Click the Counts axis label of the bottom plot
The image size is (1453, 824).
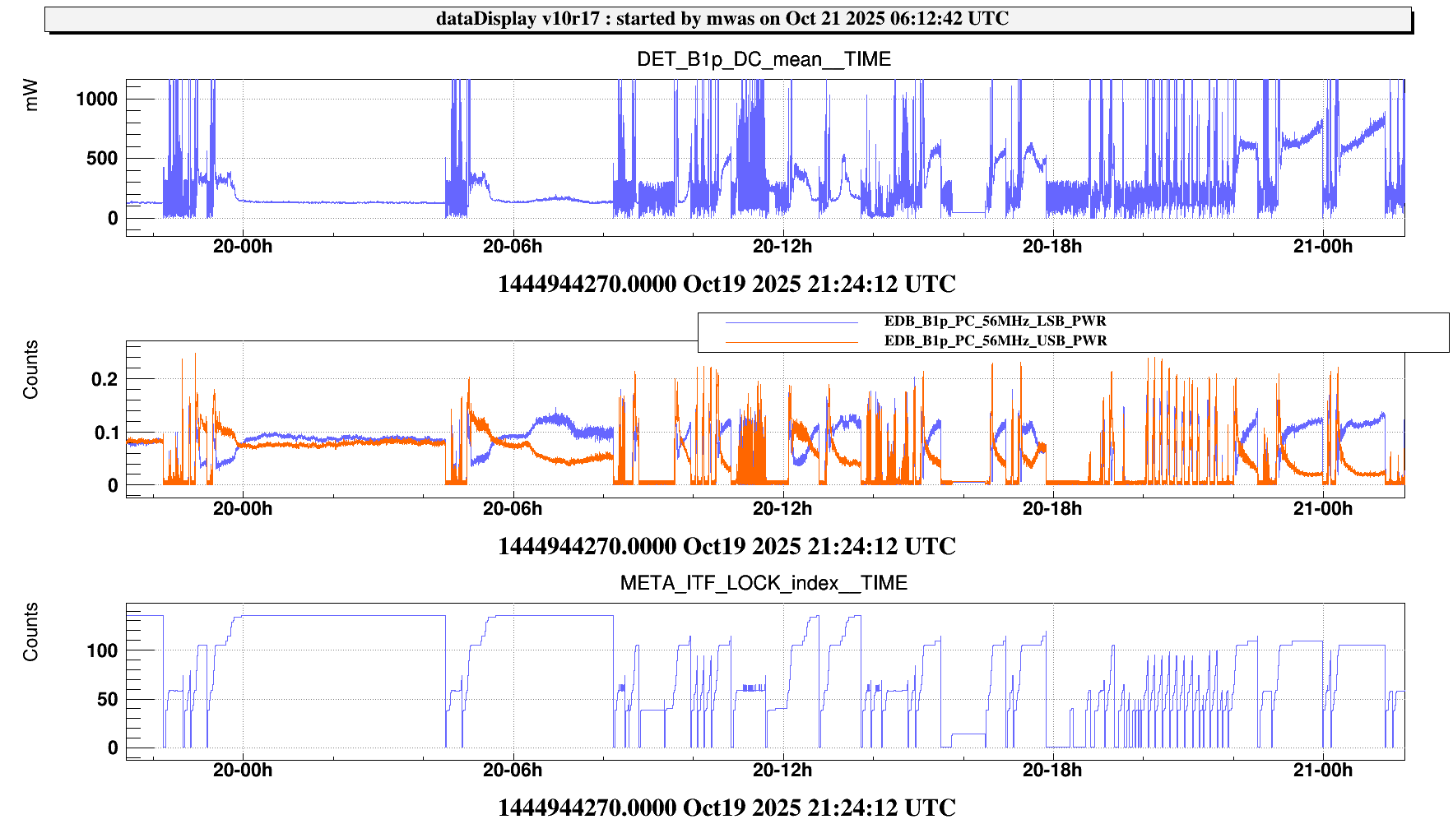point(31,632)
